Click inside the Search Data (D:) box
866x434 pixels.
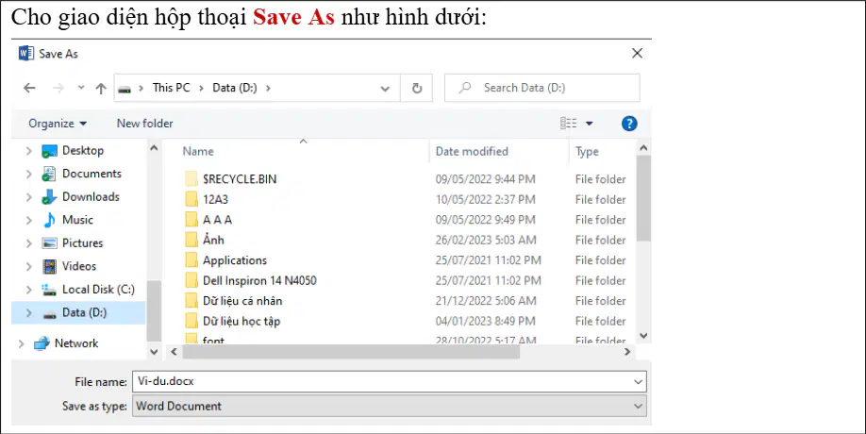[x=542, y=88]
